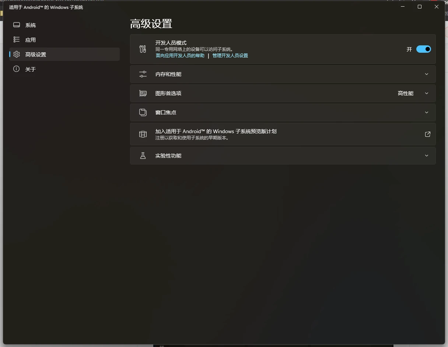Click the developer tools icon for 开发人员模式
The image size is (448, 347).
143,49
